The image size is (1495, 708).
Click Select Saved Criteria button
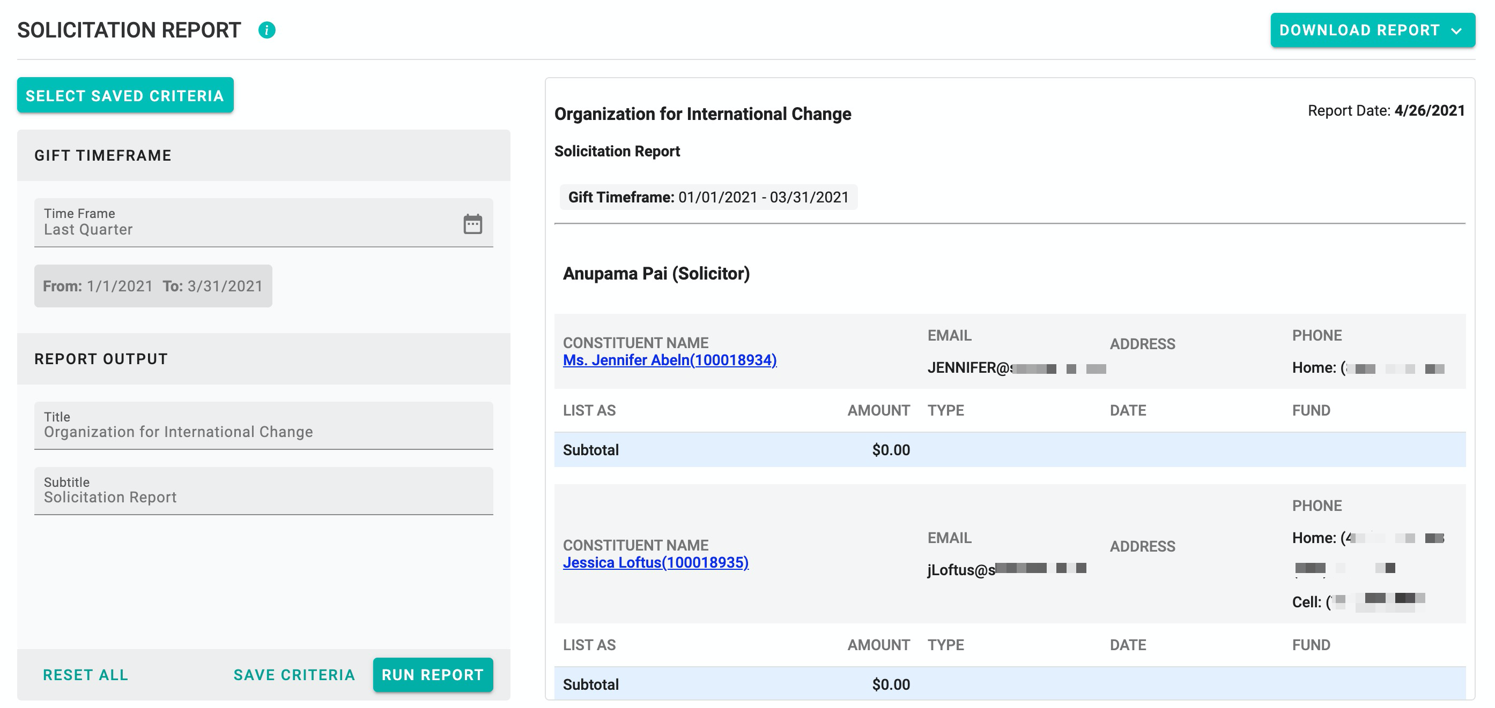click(125, 96)
